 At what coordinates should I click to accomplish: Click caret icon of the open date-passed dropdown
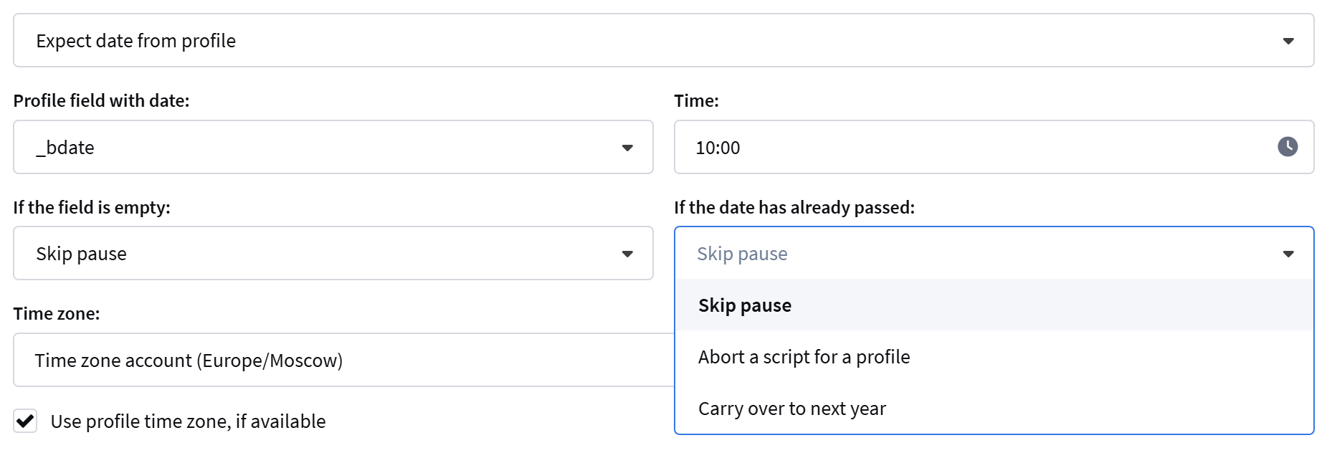1288,254
